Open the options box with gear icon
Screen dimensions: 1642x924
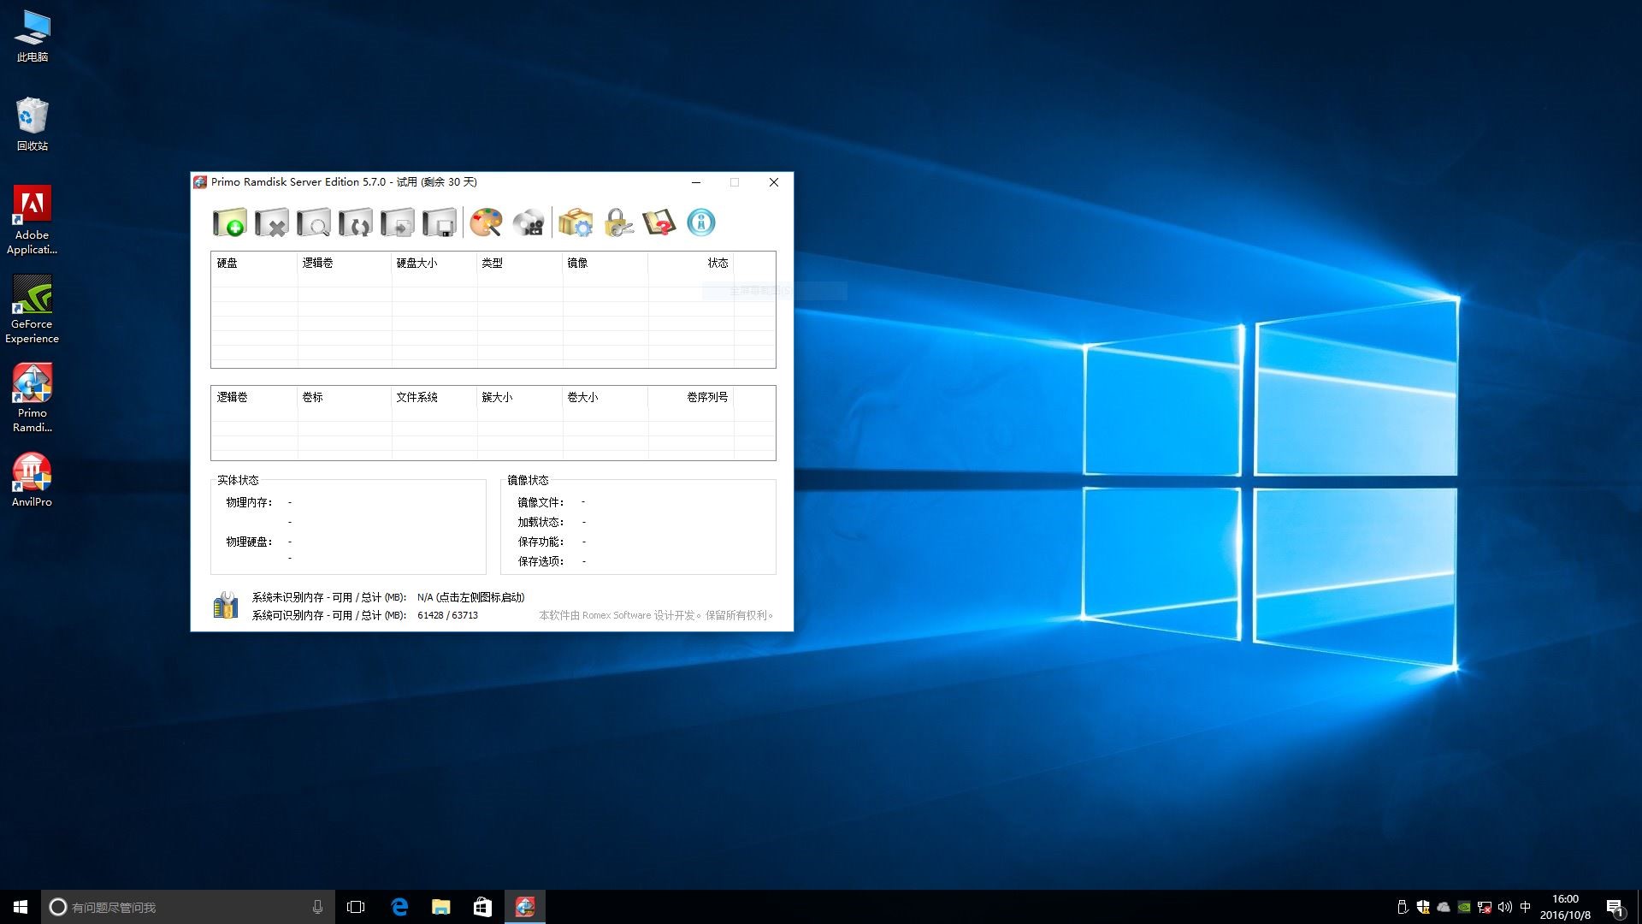pyautogui.click(x=576, y=223)
